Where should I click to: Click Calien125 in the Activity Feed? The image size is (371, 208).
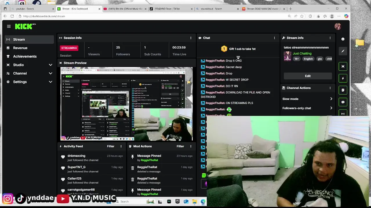tap(74, 179)
